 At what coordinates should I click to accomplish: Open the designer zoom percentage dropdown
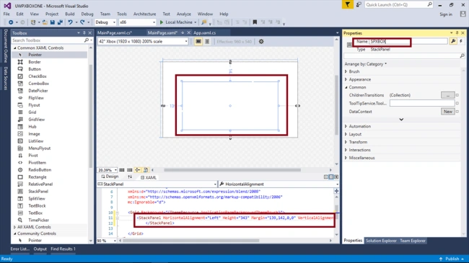[x=108, y=170]
